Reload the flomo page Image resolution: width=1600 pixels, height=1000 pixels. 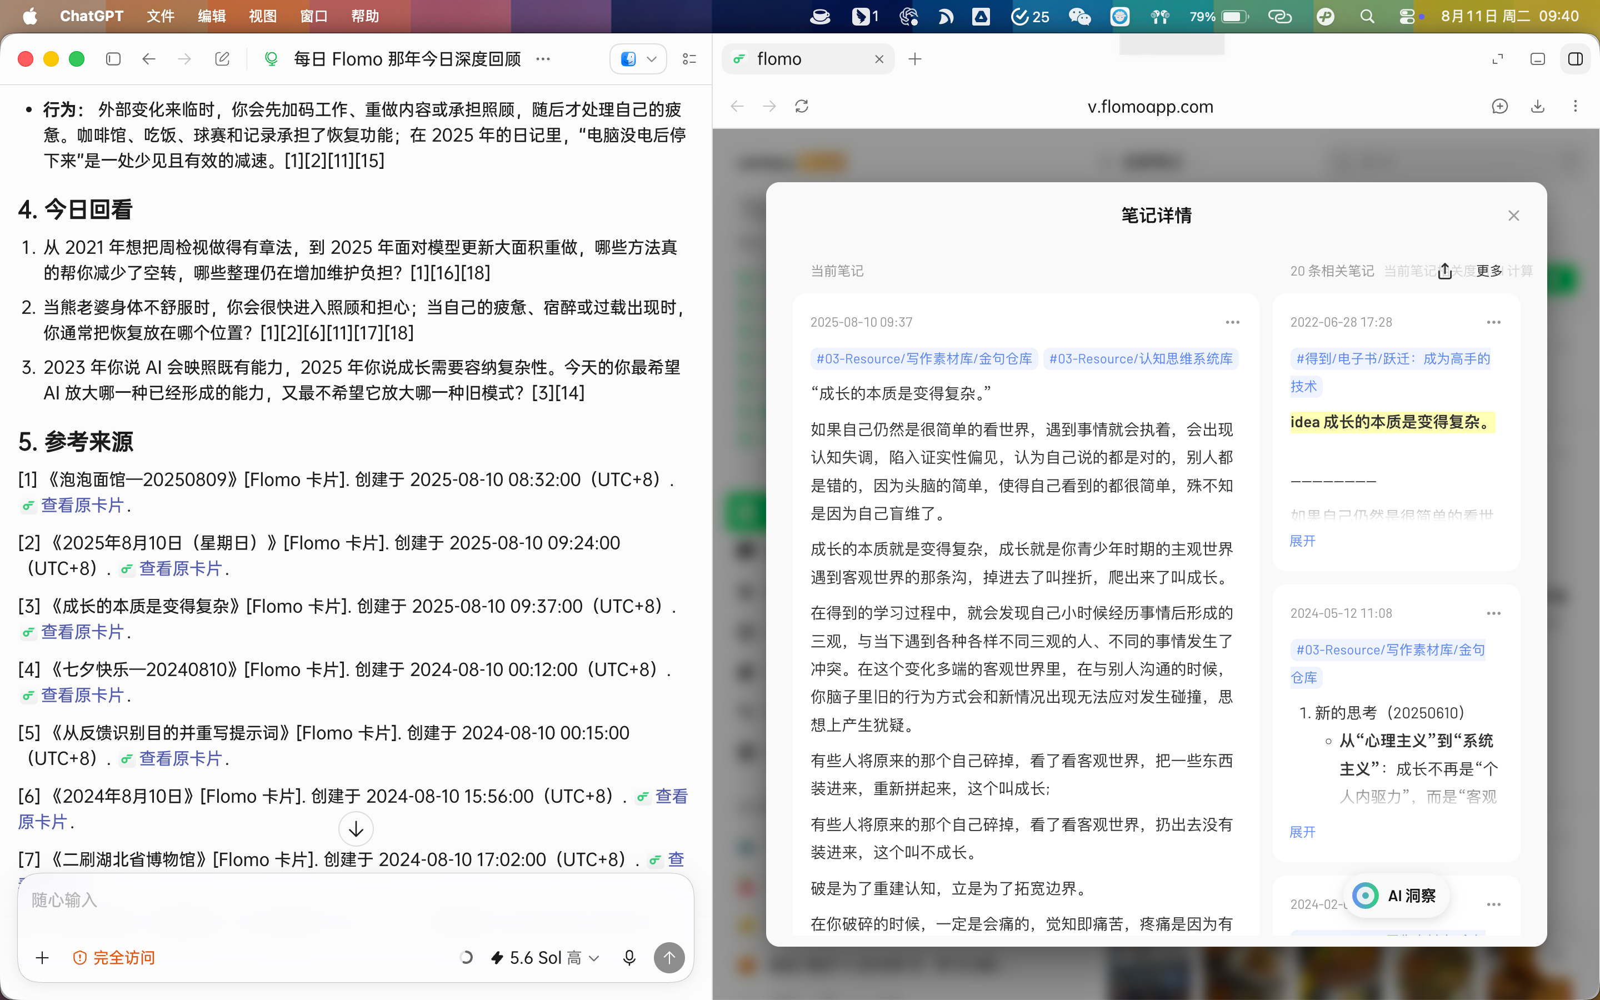pyautogui.click(x=802, y=107)
